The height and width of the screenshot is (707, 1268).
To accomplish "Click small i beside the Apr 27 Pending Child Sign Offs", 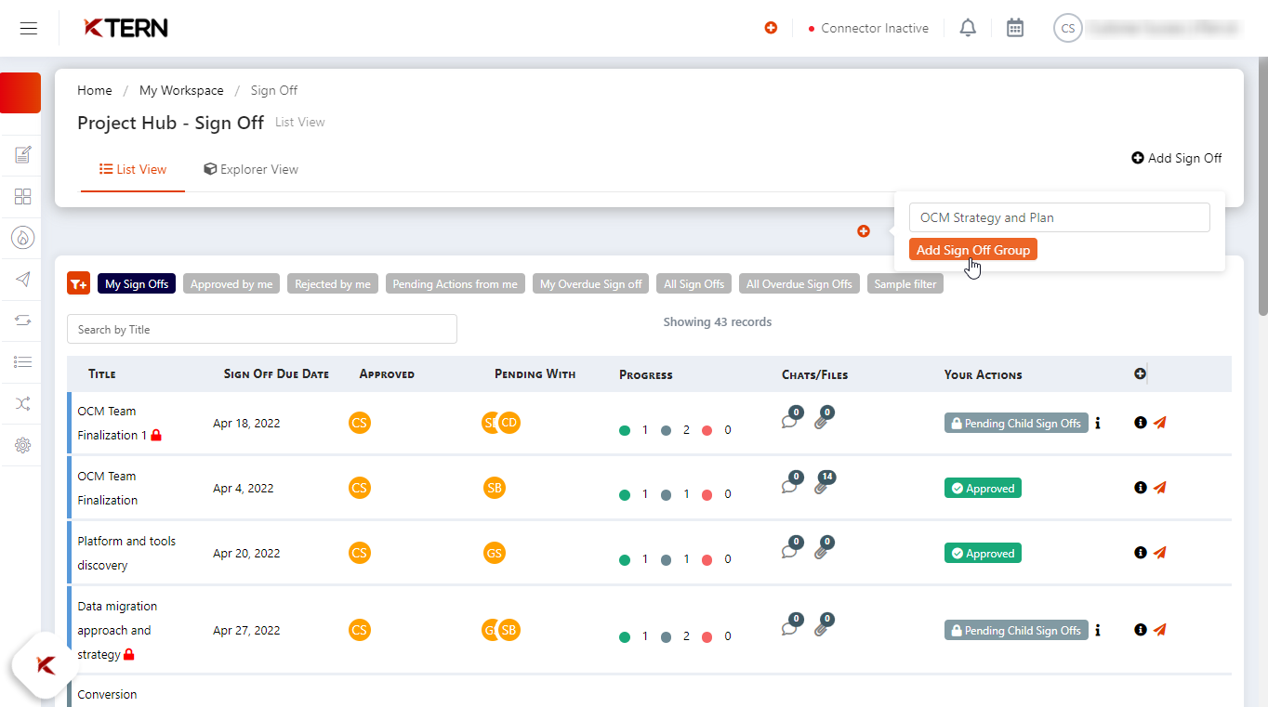I will (x=1098, y=630).
